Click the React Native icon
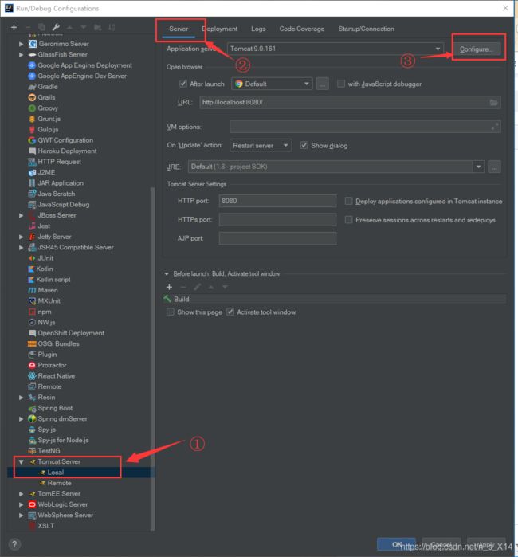The width and height of the screenshot is (518, 557). coord(32,376)
